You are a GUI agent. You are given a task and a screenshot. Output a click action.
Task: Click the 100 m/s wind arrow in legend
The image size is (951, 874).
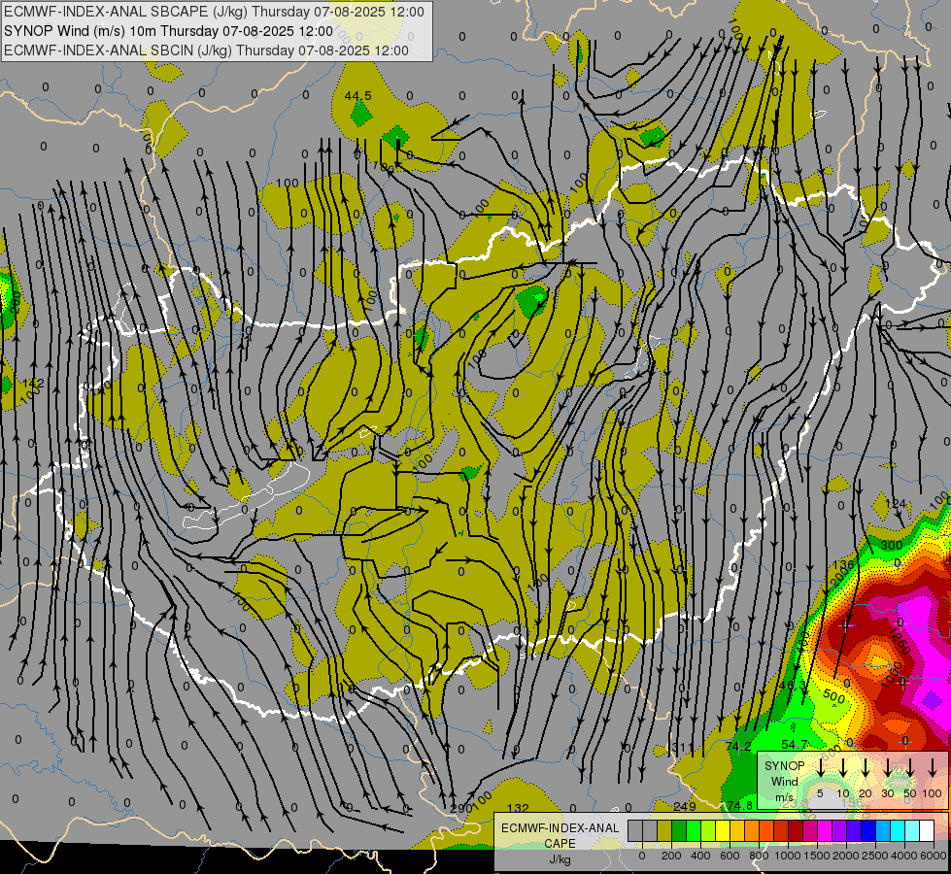pyautogui.click(x=933, y=768)
